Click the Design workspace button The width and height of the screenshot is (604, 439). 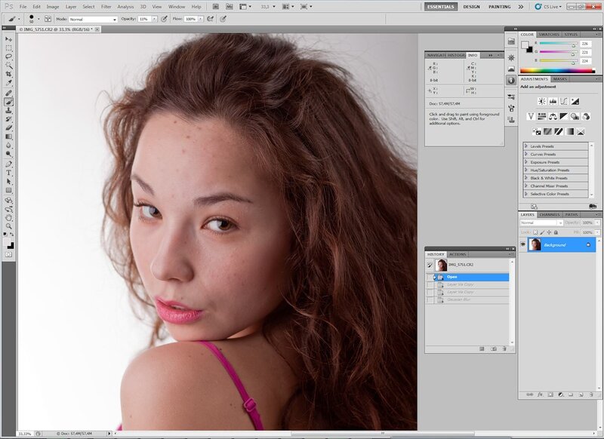(471, 7)
